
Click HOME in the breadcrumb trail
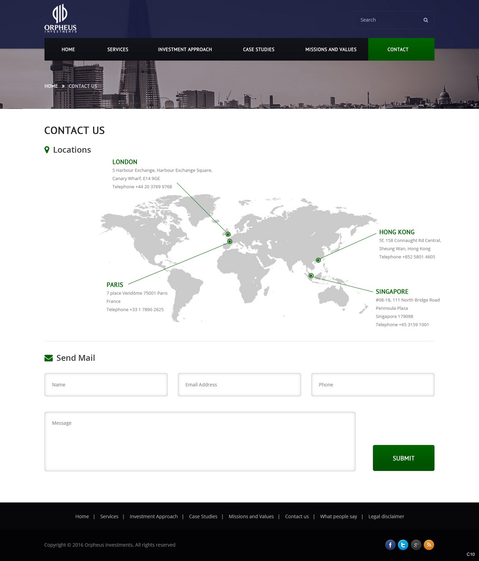click(x=50, y=86)
